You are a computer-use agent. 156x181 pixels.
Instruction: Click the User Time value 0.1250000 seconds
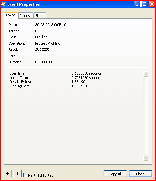tap(86, 73)
